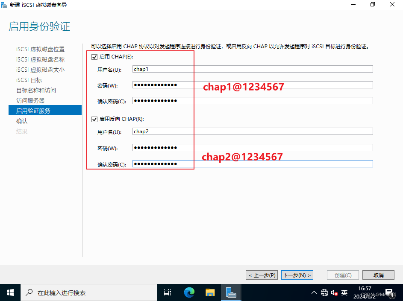
Task: Open the iSCSI 虚拟磁盘名称 wizard step
Action: pos(40,60)
